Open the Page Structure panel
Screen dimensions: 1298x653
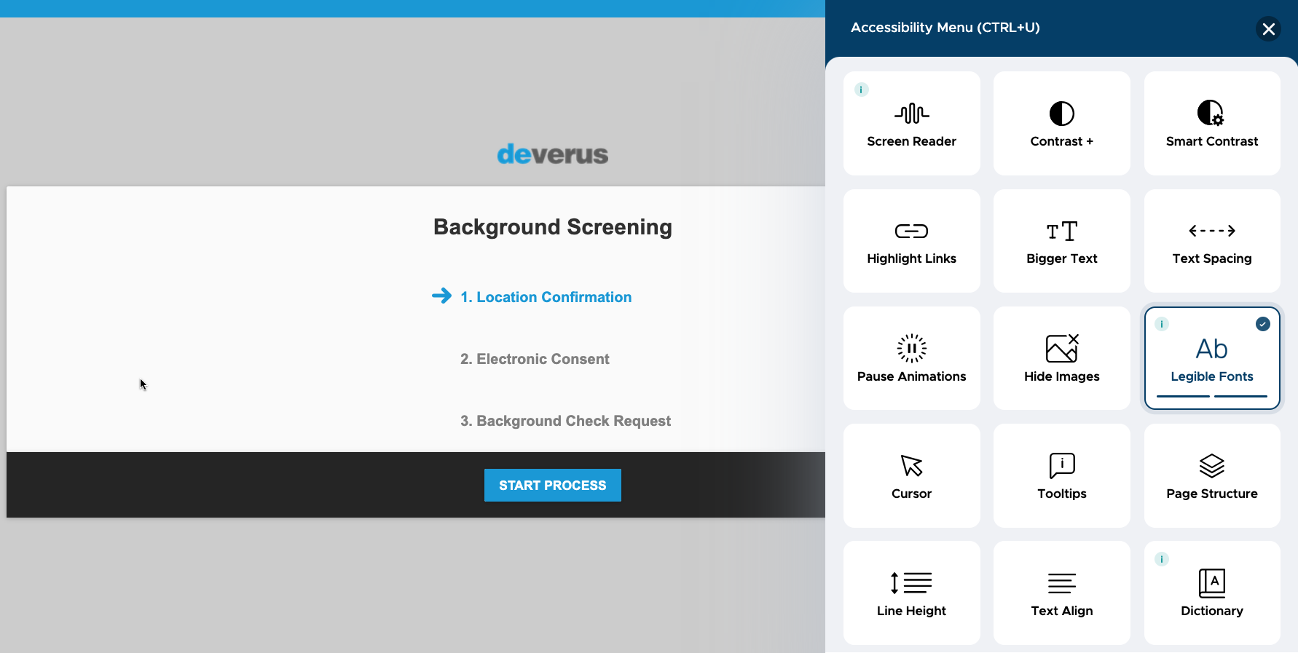pos(1212,475)
